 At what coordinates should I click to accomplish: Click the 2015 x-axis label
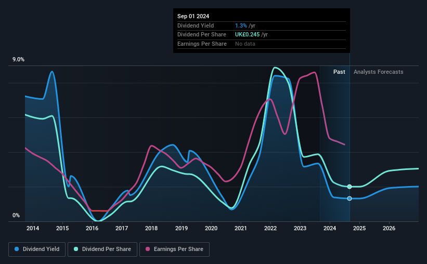point(62,228)
